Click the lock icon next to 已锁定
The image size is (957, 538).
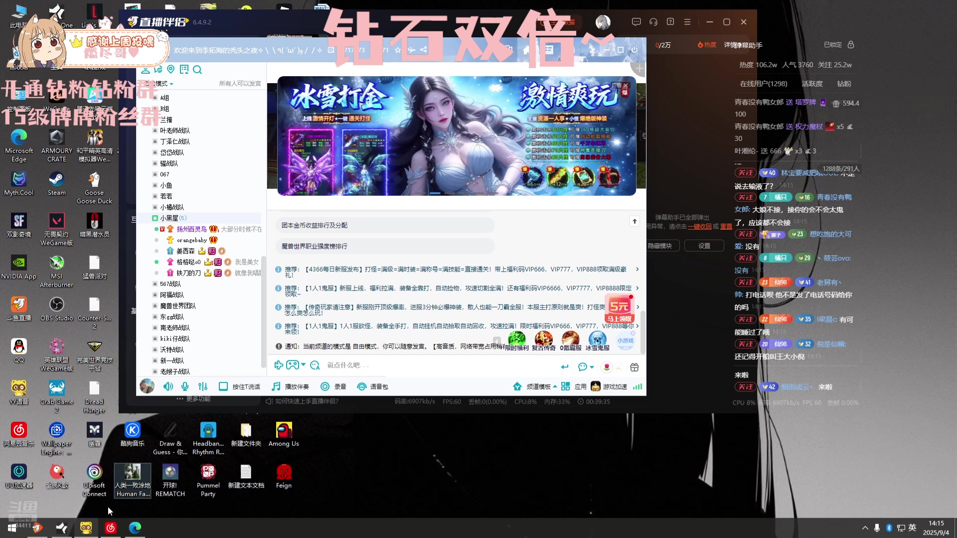pos(851,45)
